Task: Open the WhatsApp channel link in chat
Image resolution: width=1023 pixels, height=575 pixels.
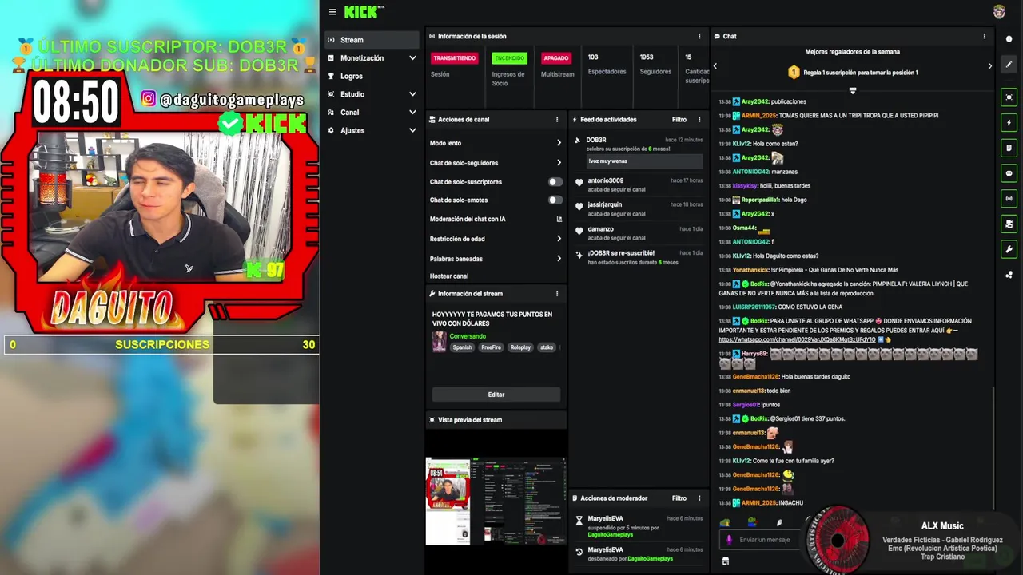Action: click(x=797, y=339)
